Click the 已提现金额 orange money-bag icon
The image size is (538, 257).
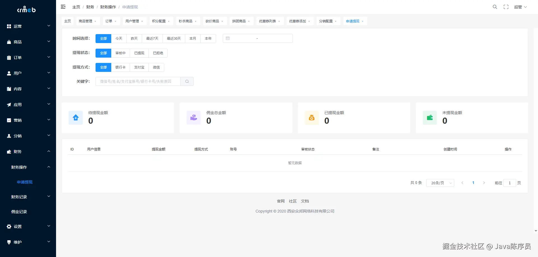[312, 118]
